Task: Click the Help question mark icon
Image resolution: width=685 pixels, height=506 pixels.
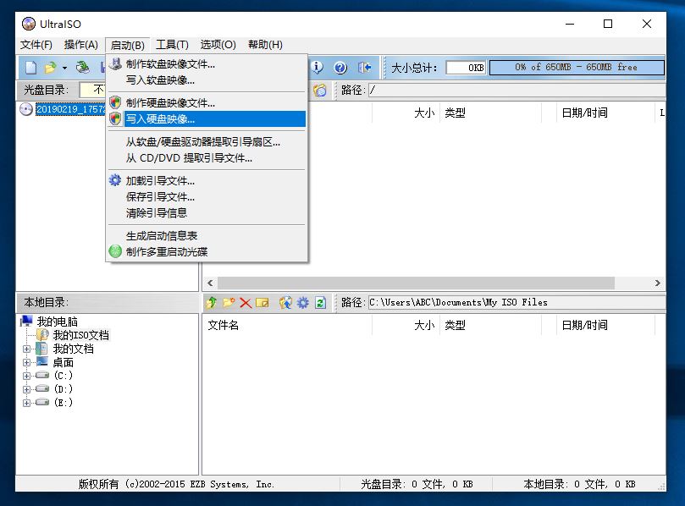Action: (x=340, y=68)
